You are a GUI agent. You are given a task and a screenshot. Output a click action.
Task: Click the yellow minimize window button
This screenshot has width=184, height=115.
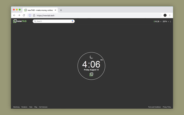pos(17,9)
